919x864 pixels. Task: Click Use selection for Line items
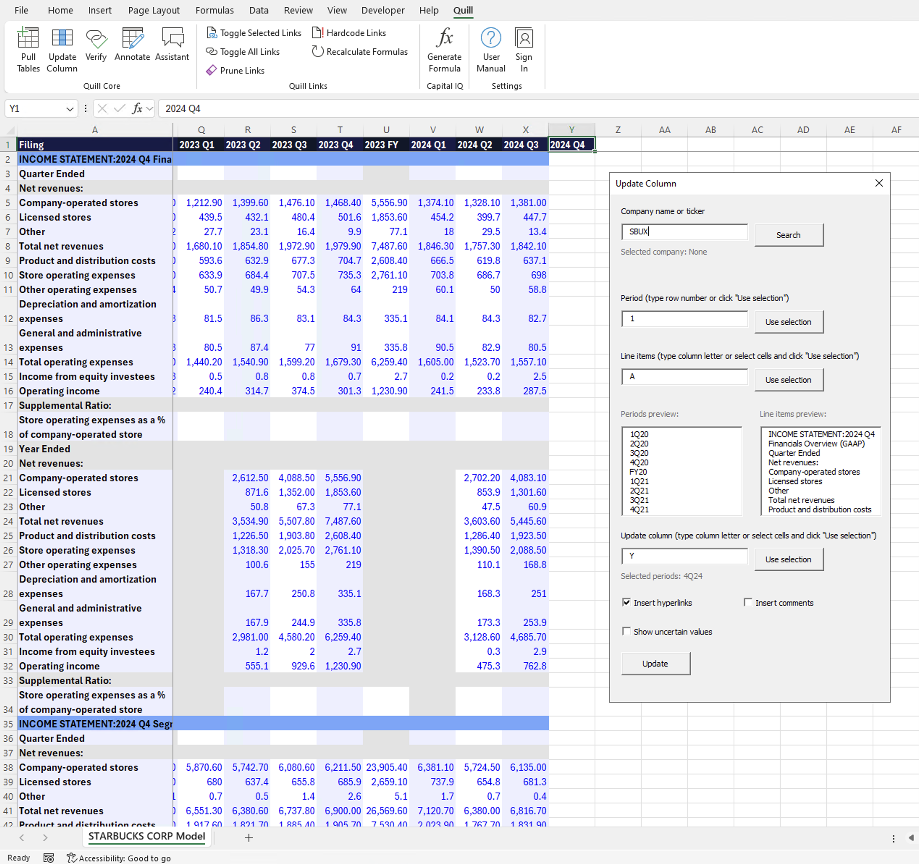[x=789, y=379]
